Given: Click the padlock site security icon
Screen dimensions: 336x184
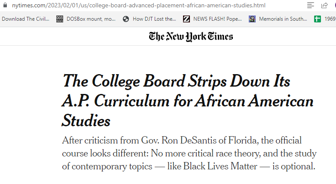Looking at the screenshot, I should pyautogui.click(x=5, y=6).
